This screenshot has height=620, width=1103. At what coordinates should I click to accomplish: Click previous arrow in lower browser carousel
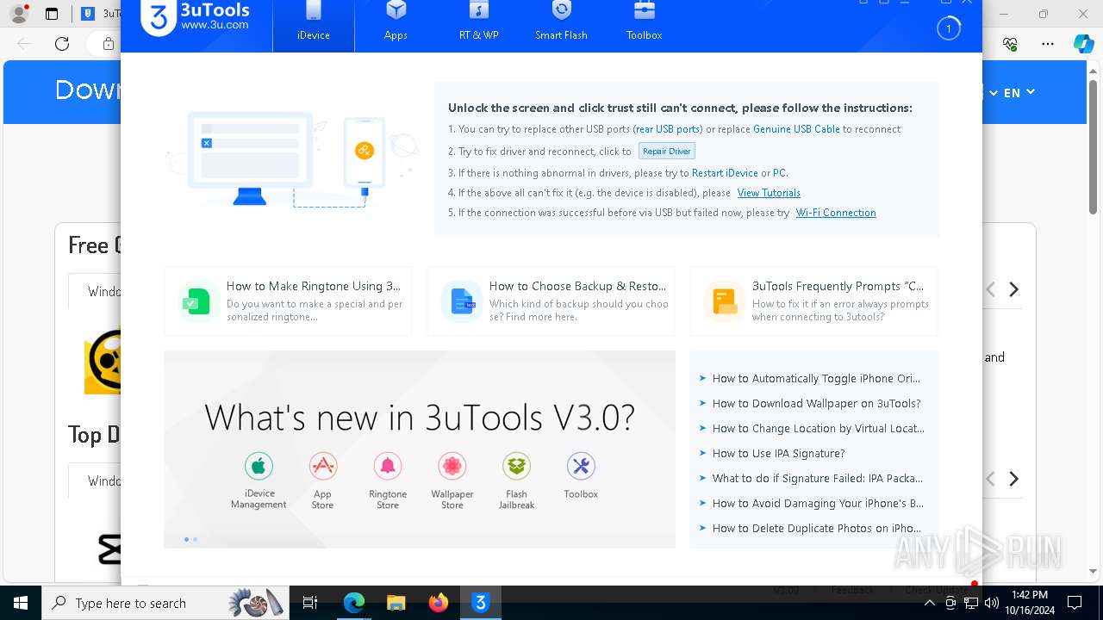point(990,479)
